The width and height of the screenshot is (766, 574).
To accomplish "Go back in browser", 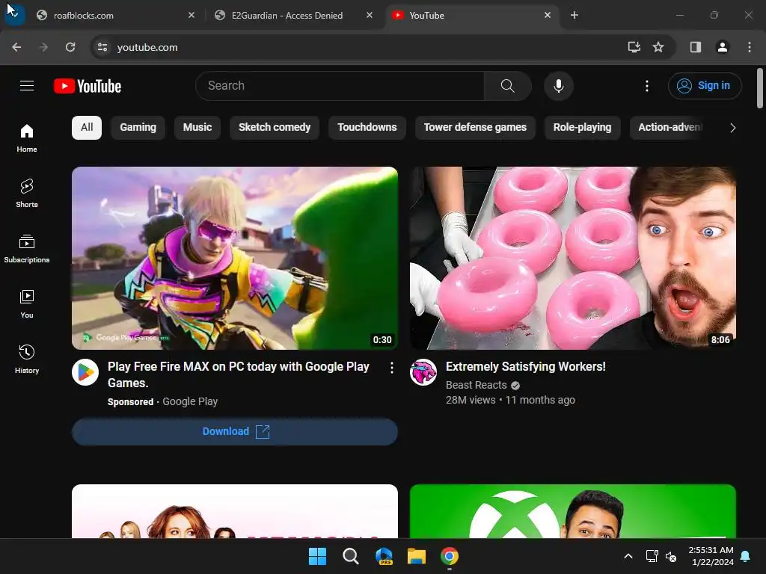I will (16, 47).
